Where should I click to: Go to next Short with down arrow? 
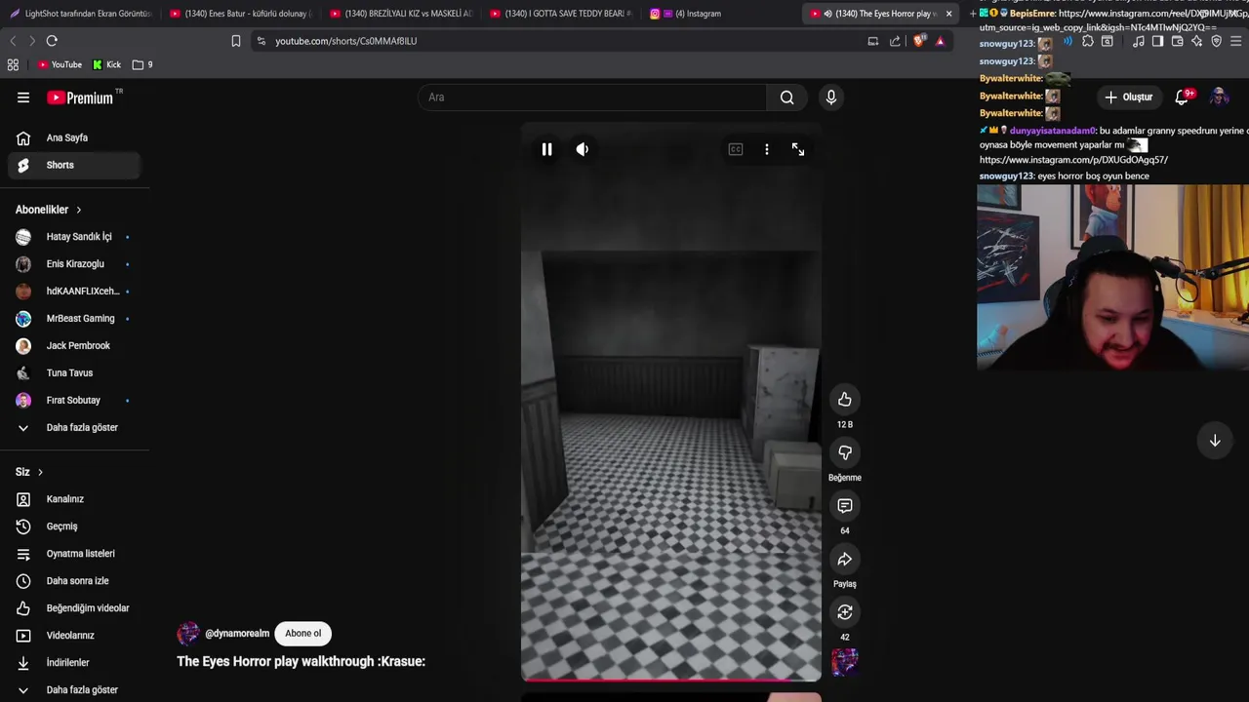[1215, 441]
